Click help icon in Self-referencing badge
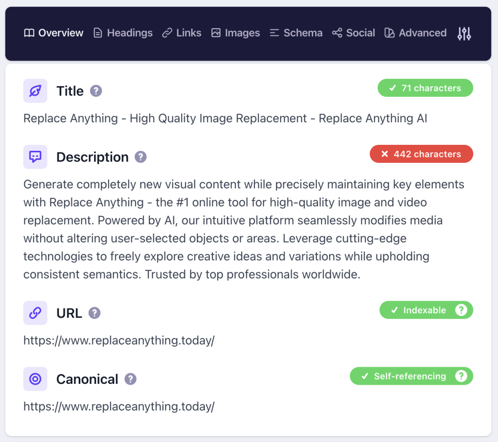Viewport: 498px width, 442px height. point(461,376)
